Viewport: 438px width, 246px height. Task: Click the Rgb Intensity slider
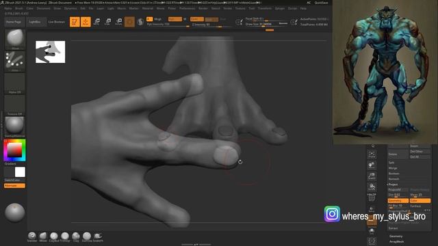tap(168, 25)
